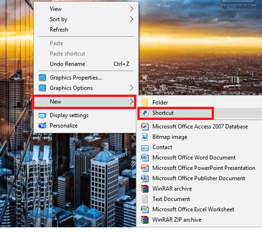Click the Graphics Properties icon
262x232 pixels.
[x=42, y=78]
